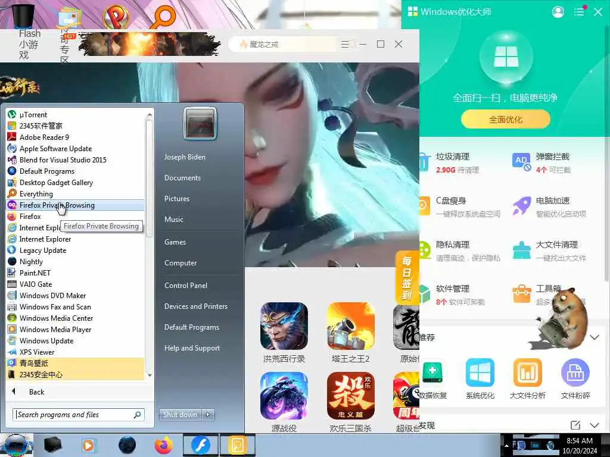Open game window hamburger menu
Viewport: 610px width, 457px height.
(345, 44)
